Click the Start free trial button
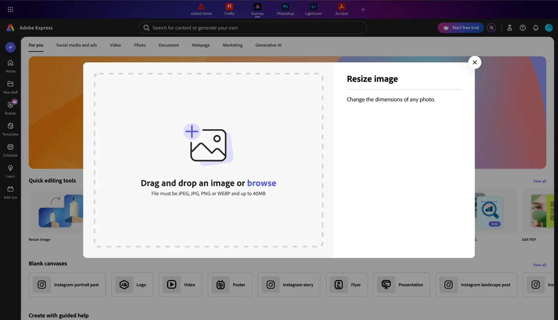This screenshot has height=320, width=558. click(460, 28)
